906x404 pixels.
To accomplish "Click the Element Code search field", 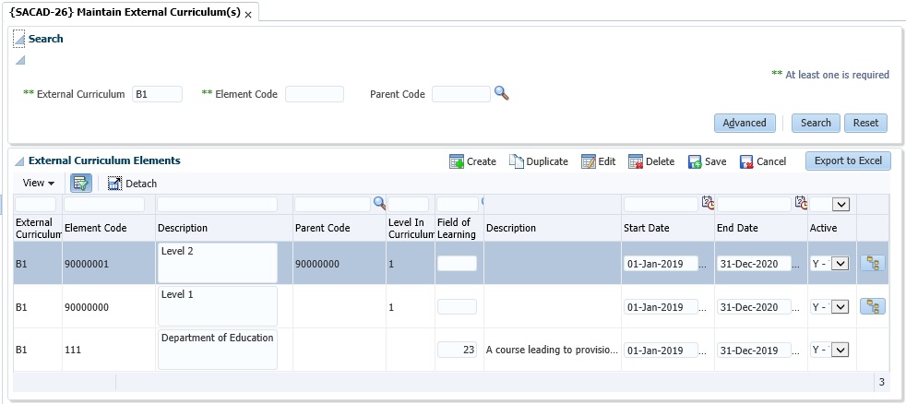I will pyautogui.click(x=315, y=94).
